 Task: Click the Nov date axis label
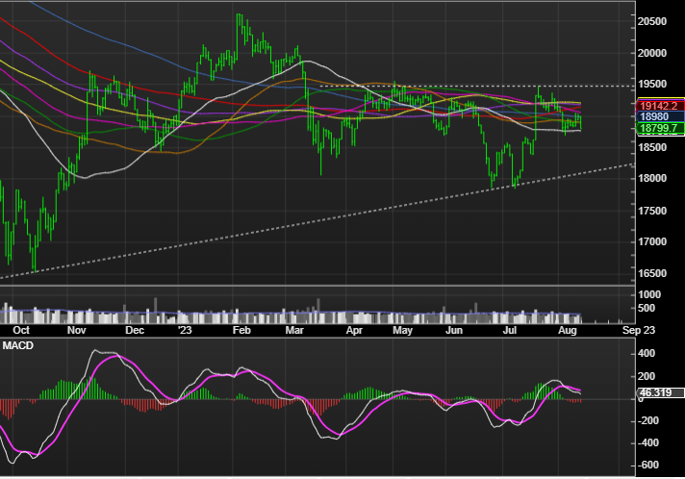point(76,330)
